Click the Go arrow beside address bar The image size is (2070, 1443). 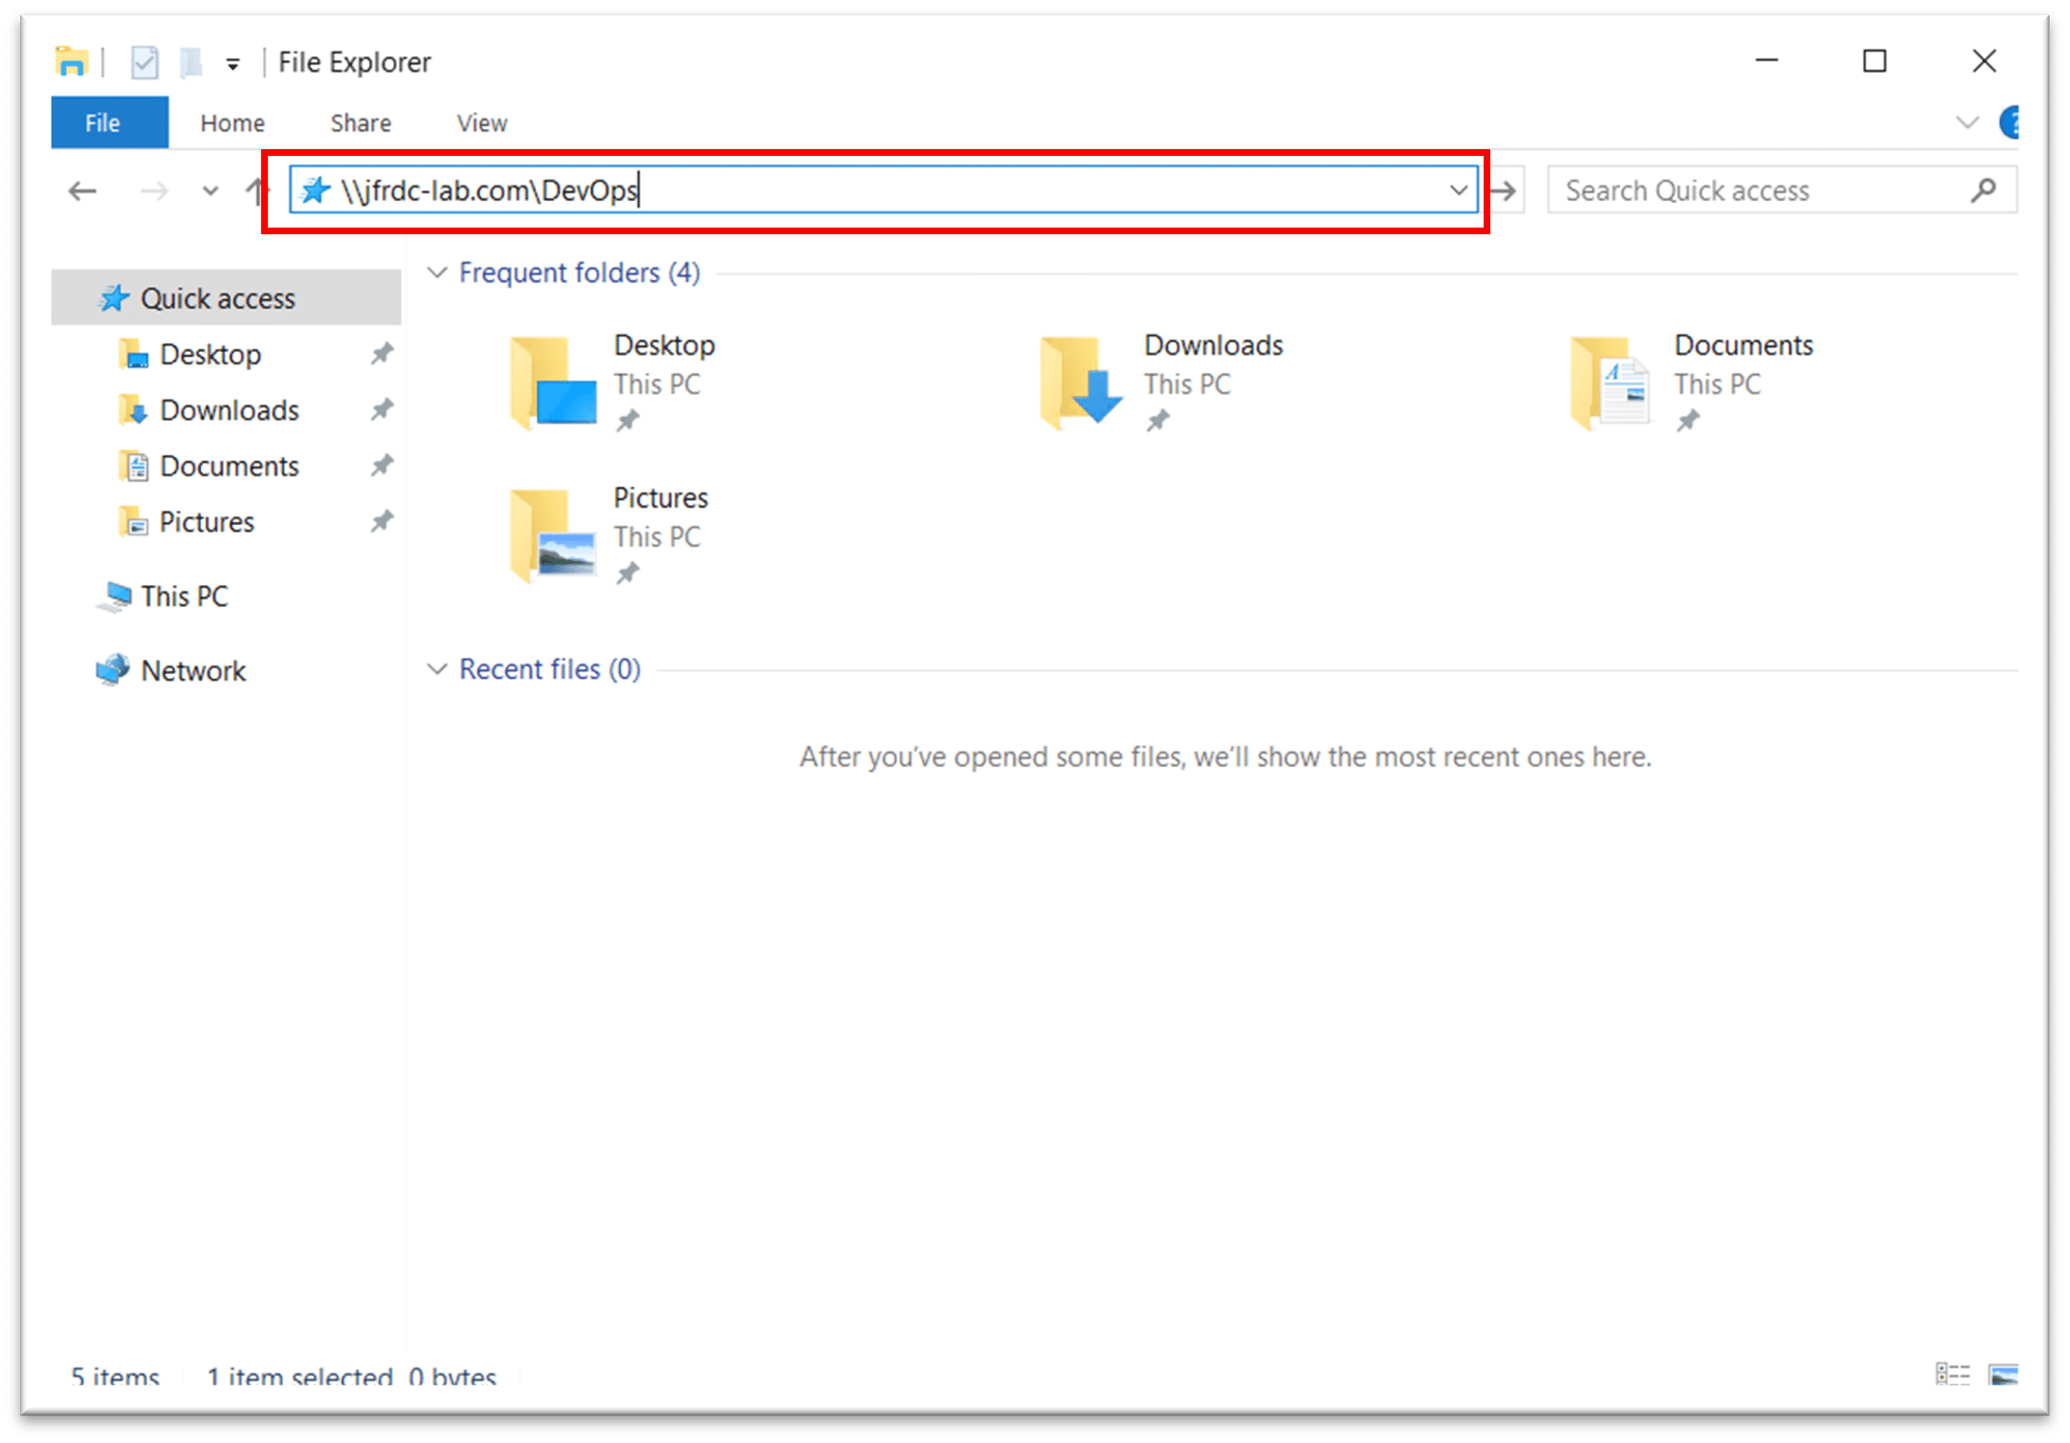tap(1505, 191)
